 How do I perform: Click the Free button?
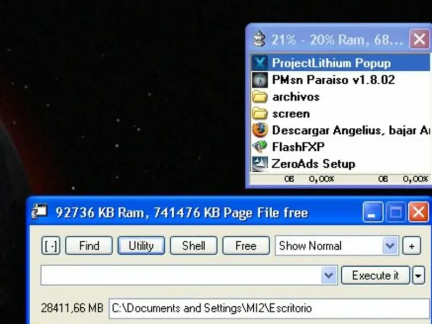pos(246,246)
